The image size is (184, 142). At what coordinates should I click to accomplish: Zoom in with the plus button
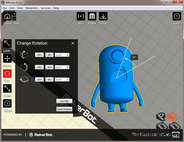14,14
